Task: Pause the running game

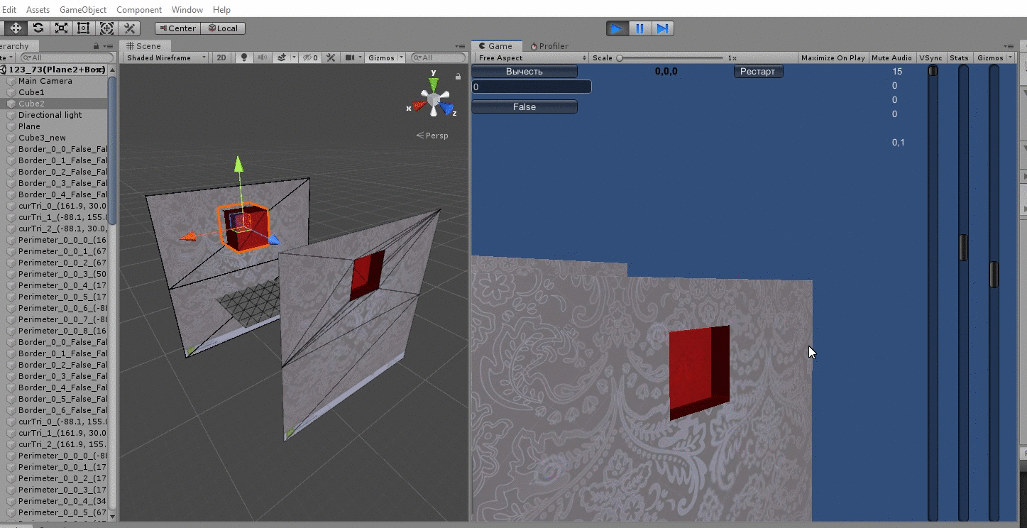Action: click(639, 28)
